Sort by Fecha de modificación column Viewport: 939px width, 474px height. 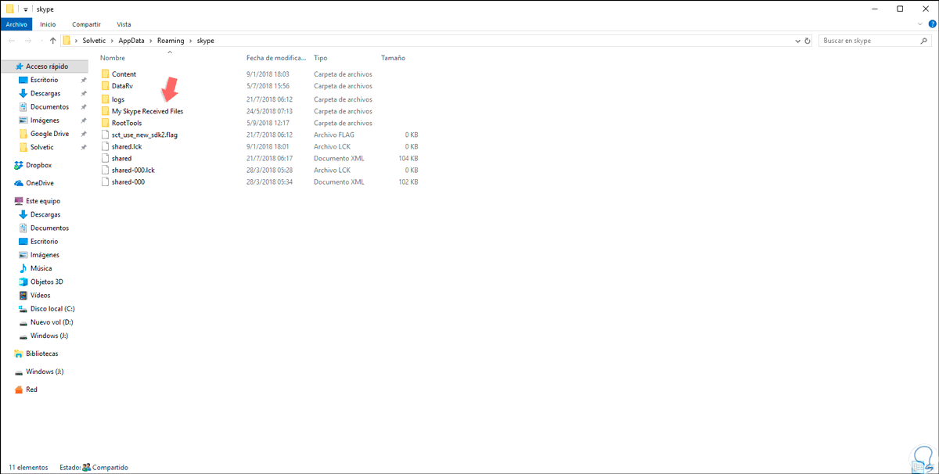coord(277,58)
